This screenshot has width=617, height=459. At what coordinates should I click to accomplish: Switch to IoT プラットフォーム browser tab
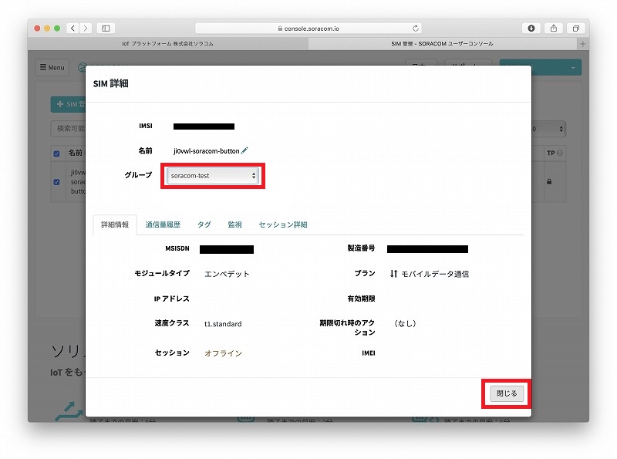(167, 44)
